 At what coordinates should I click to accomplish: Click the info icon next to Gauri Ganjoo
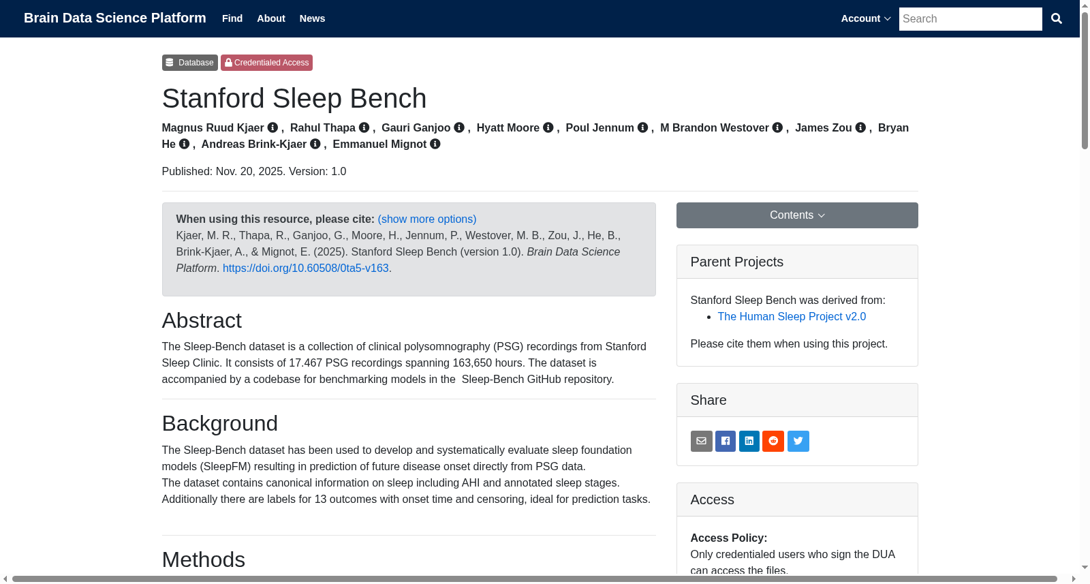click(x=459, y=127)
